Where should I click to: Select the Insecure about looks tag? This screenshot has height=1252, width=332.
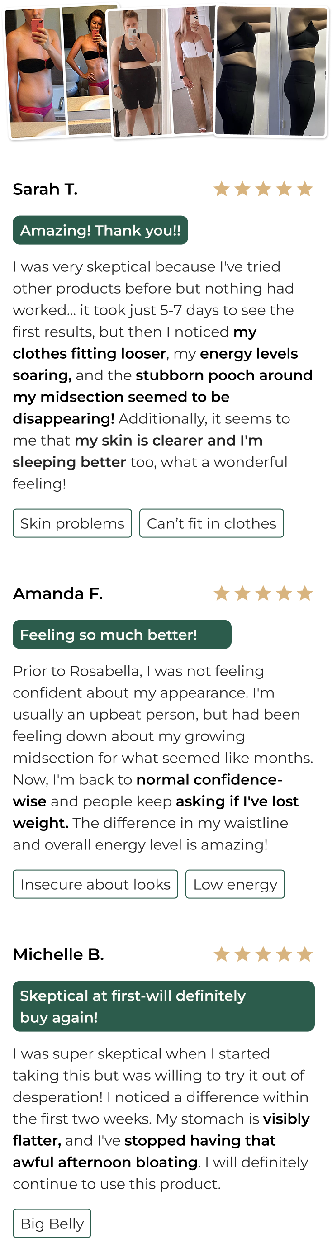tap(95, 884)
